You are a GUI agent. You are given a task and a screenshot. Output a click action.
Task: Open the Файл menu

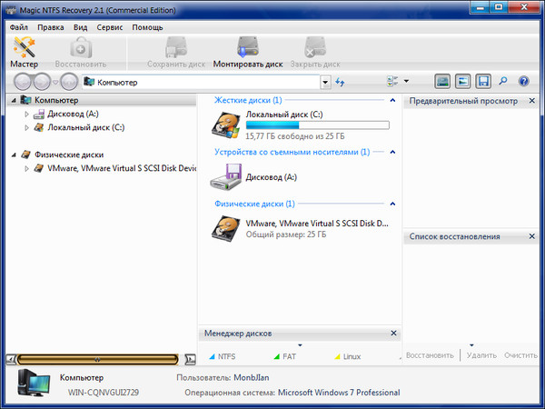tap(19, 27)
